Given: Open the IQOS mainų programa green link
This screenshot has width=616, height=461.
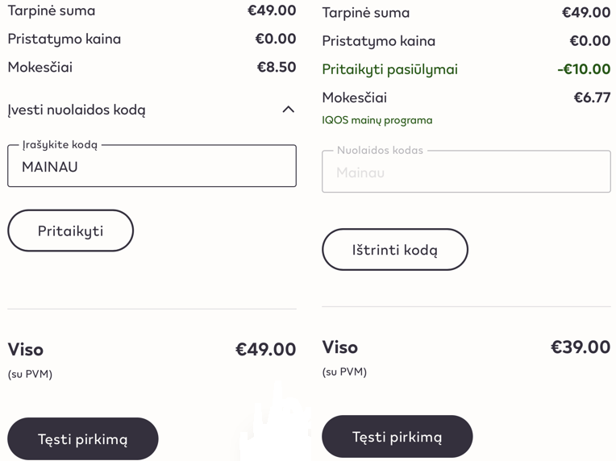Looking at the screenshot, I should [377, 120].
